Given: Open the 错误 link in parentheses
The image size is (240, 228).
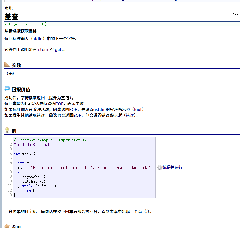Looking at the screenshot, I should click(130, 115).
